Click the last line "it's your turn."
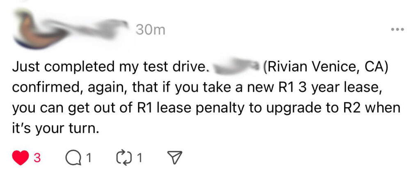Image resolution: width=420 pixels, height=178 pixels. tap(54, 129)
